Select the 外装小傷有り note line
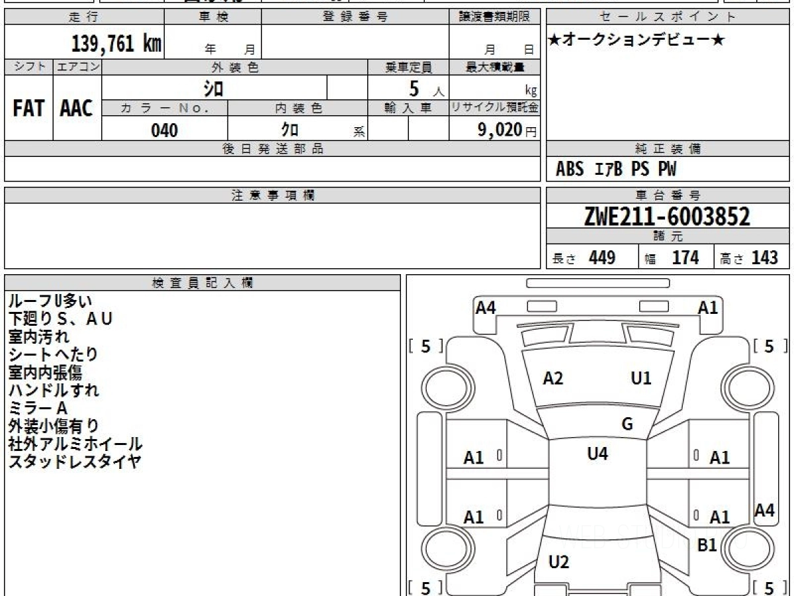This screenshot has height=596, width=794. tap(54, 426)
